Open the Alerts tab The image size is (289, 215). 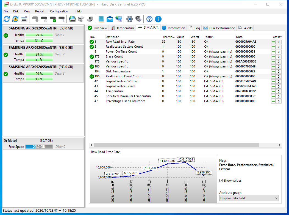[x=246, y=28]
